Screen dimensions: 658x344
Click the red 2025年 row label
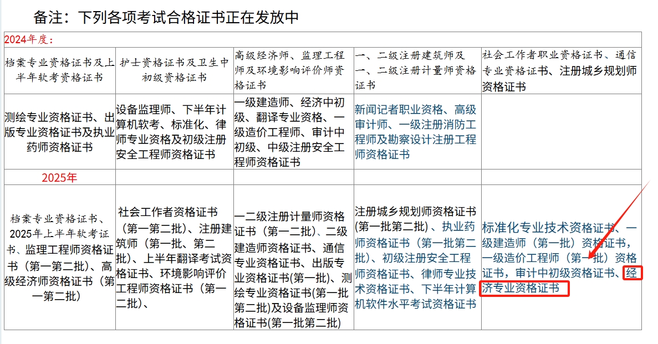(x=59, y=178)
